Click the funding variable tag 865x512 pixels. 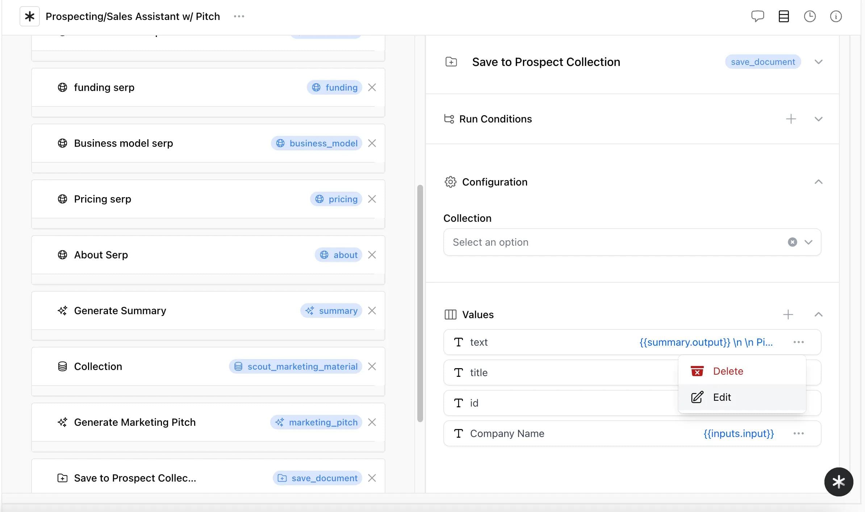[x=334, y=87]
